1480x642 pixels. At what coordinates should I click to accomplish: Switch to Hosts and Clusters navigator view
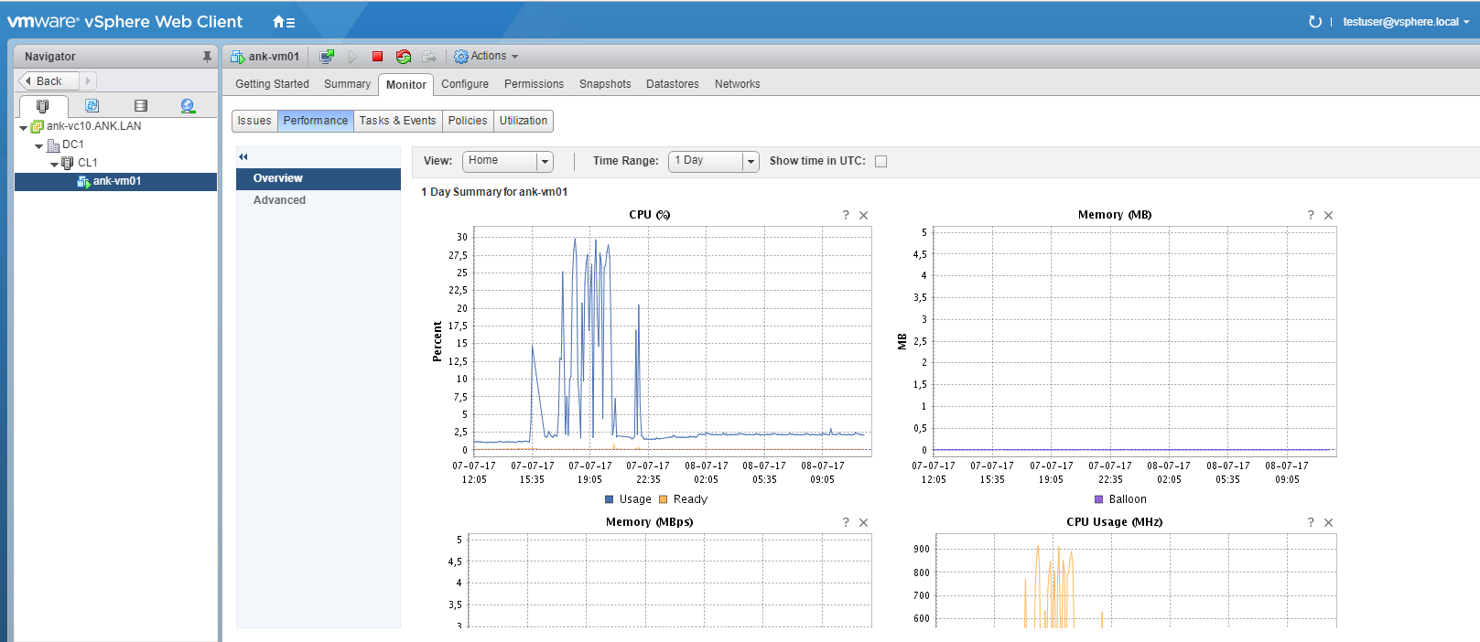(x=42, y=106)
